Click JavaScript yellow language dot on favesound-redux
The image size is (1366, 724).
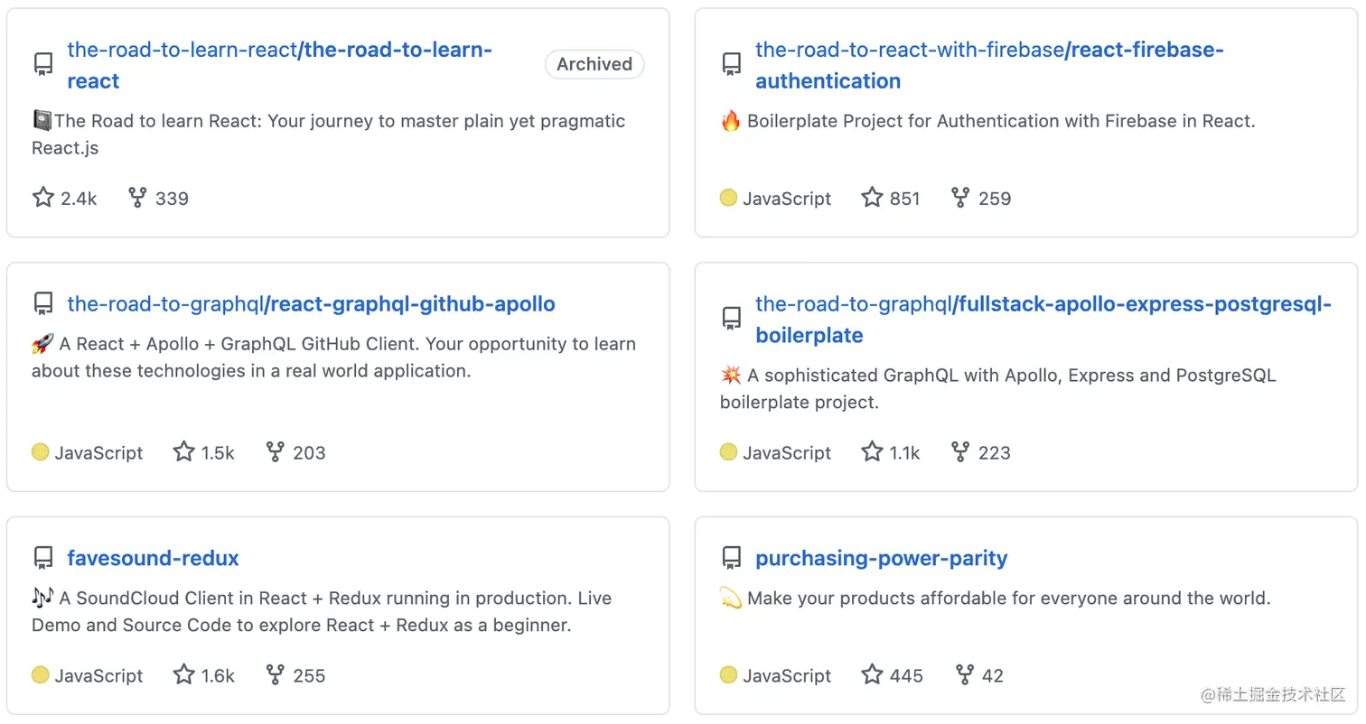click(x=40, y=675)
